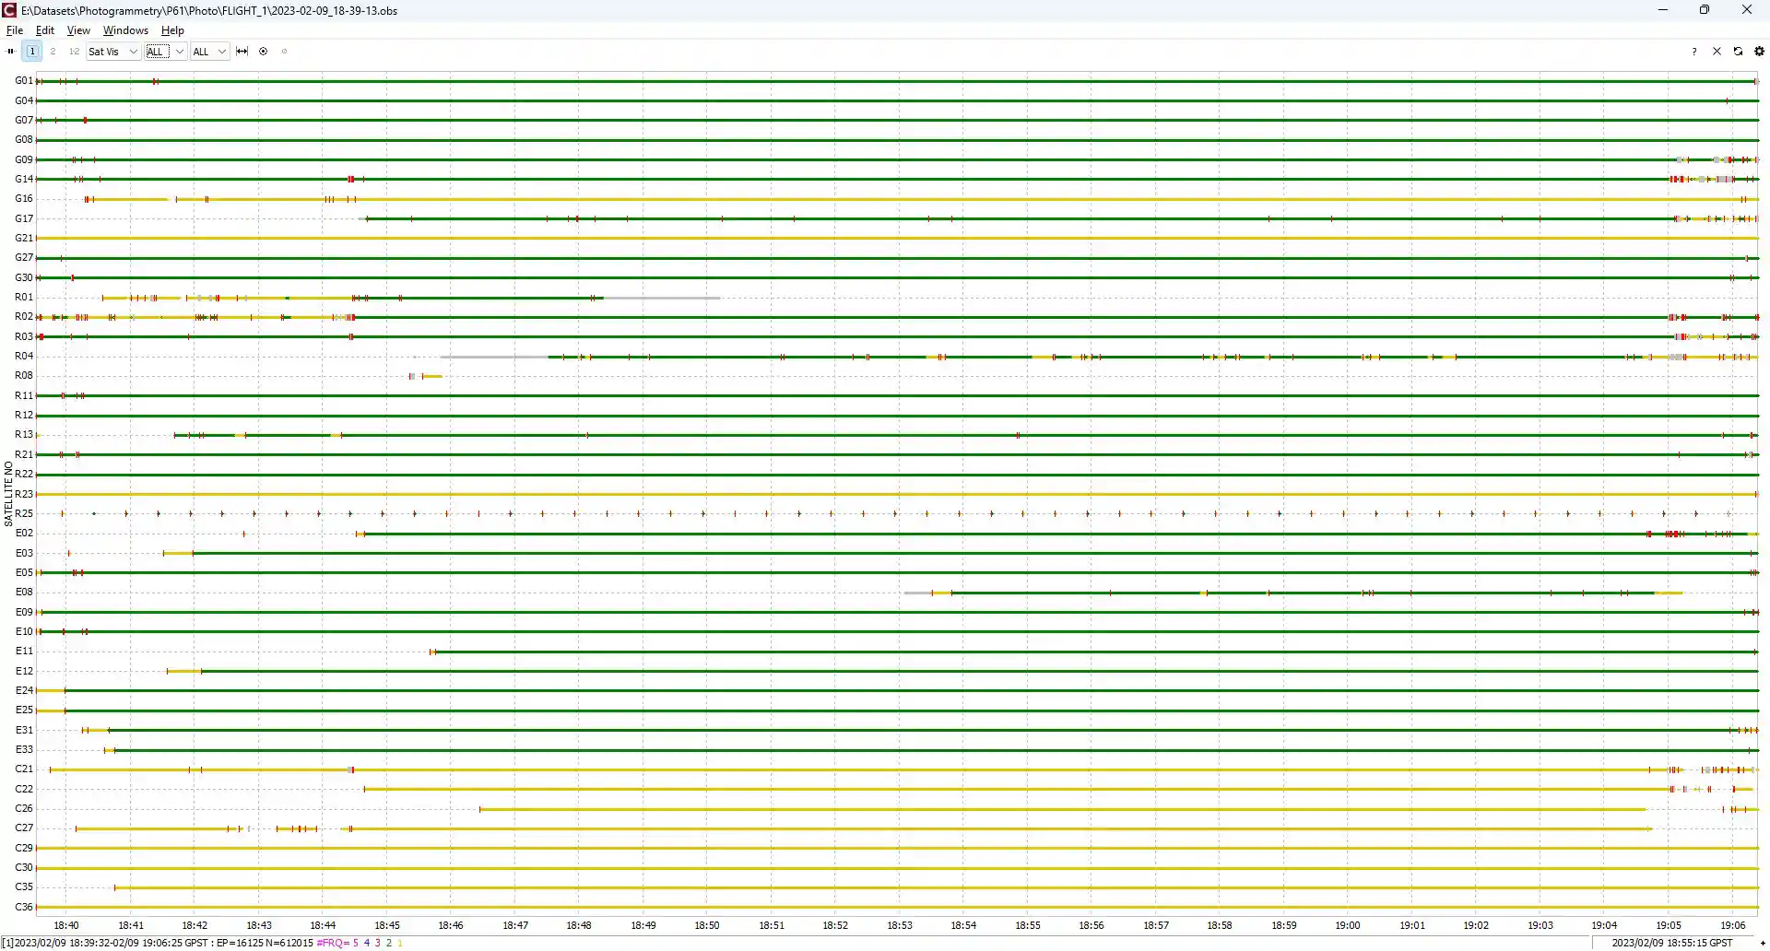Open the second ALL frequency dropdown
Viewport: 1770px width, 951px height.
(209, 52)
